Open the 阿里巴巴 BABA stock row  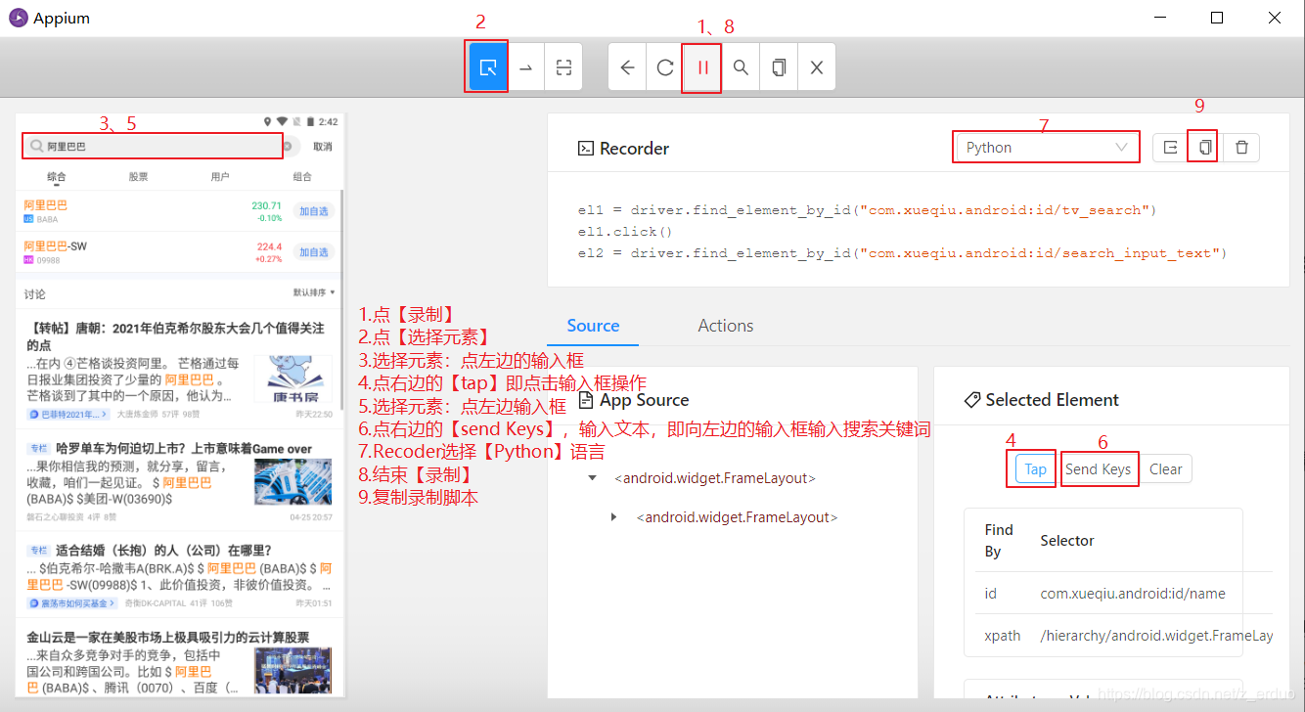coord(179,211)
